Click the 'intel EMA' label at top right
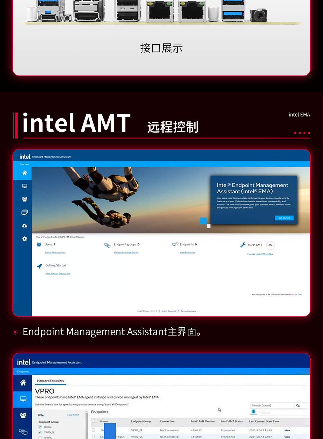Image resolution: width=323 pixels, height=439 pixels. tap(299, 115)
